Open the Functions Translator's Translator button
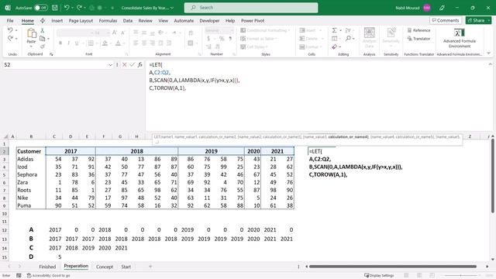Screen dimensions: 496x279 [418, 39]
